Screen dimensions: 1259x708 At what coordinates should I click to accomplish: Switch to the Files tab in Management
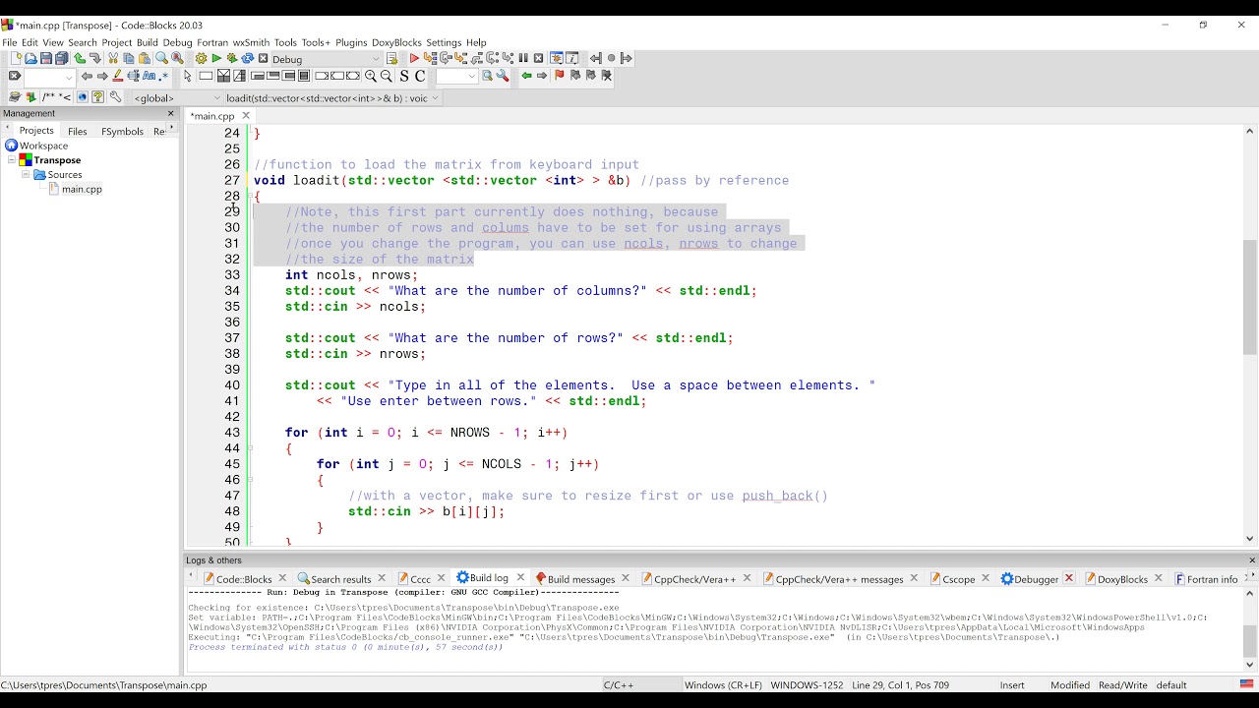[78, 131]
